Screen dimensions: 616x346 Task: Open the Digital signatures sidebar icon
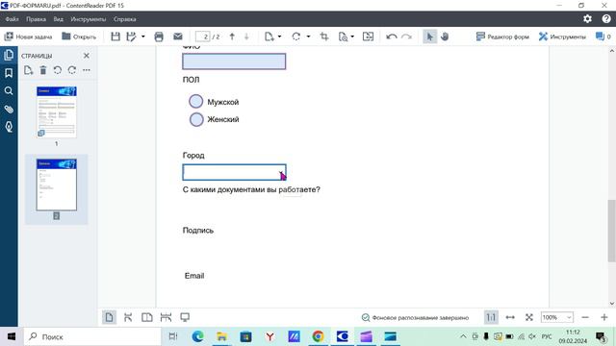click(x=9, y=127)
